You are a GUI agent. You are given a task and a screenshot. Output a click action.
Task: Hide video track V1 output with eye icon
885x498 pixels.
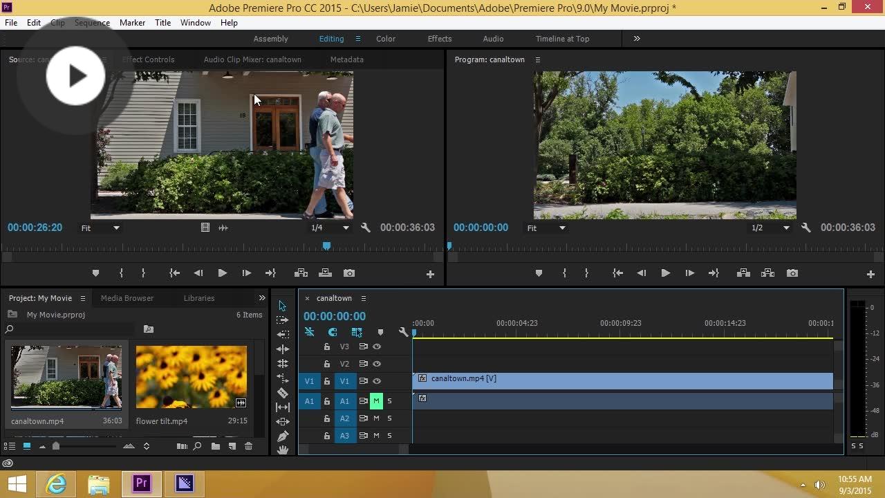coord(377,381)
